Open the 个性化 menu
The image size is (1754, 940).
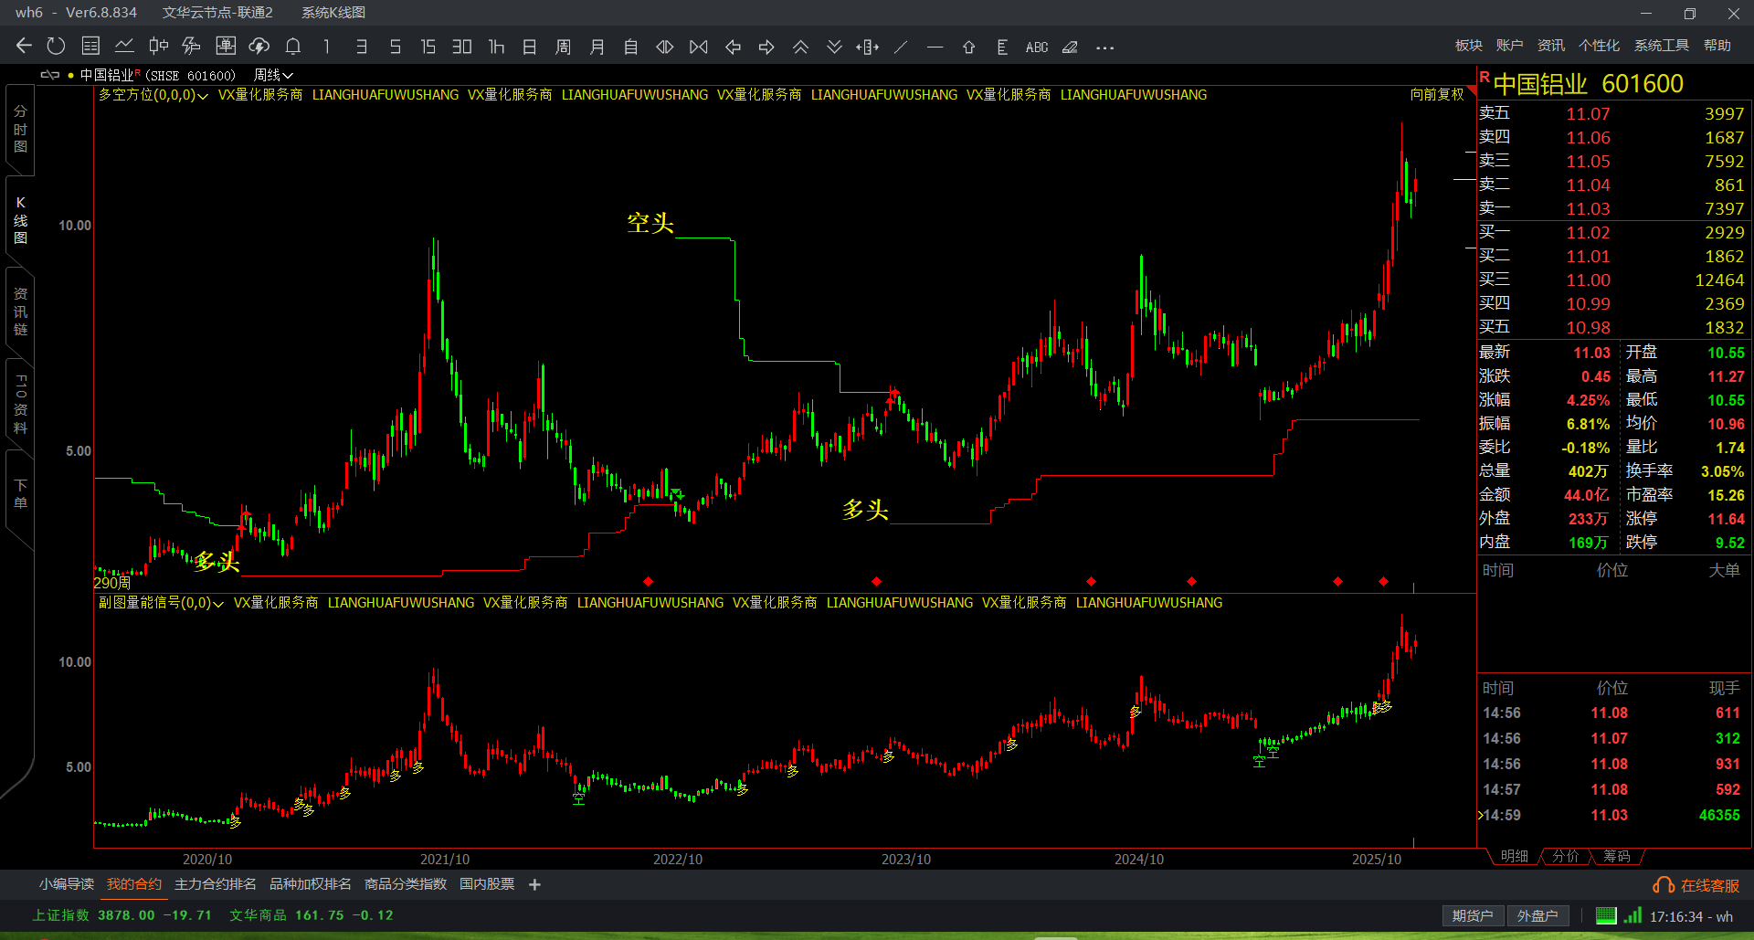tap(1599, 46)
